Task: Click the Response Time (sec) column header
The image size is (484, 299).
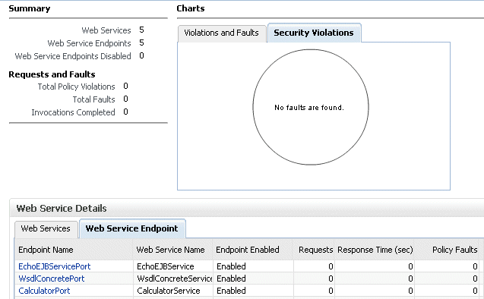Action: coord(375,250)
